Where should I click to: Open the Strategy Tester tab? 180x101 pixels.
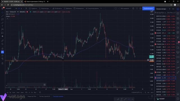pos(44,97)
